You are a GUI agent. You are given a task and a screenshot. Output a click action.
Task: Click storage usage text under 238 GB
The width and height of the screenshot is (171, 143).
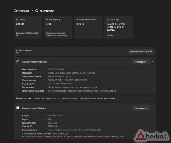[27, 34]
